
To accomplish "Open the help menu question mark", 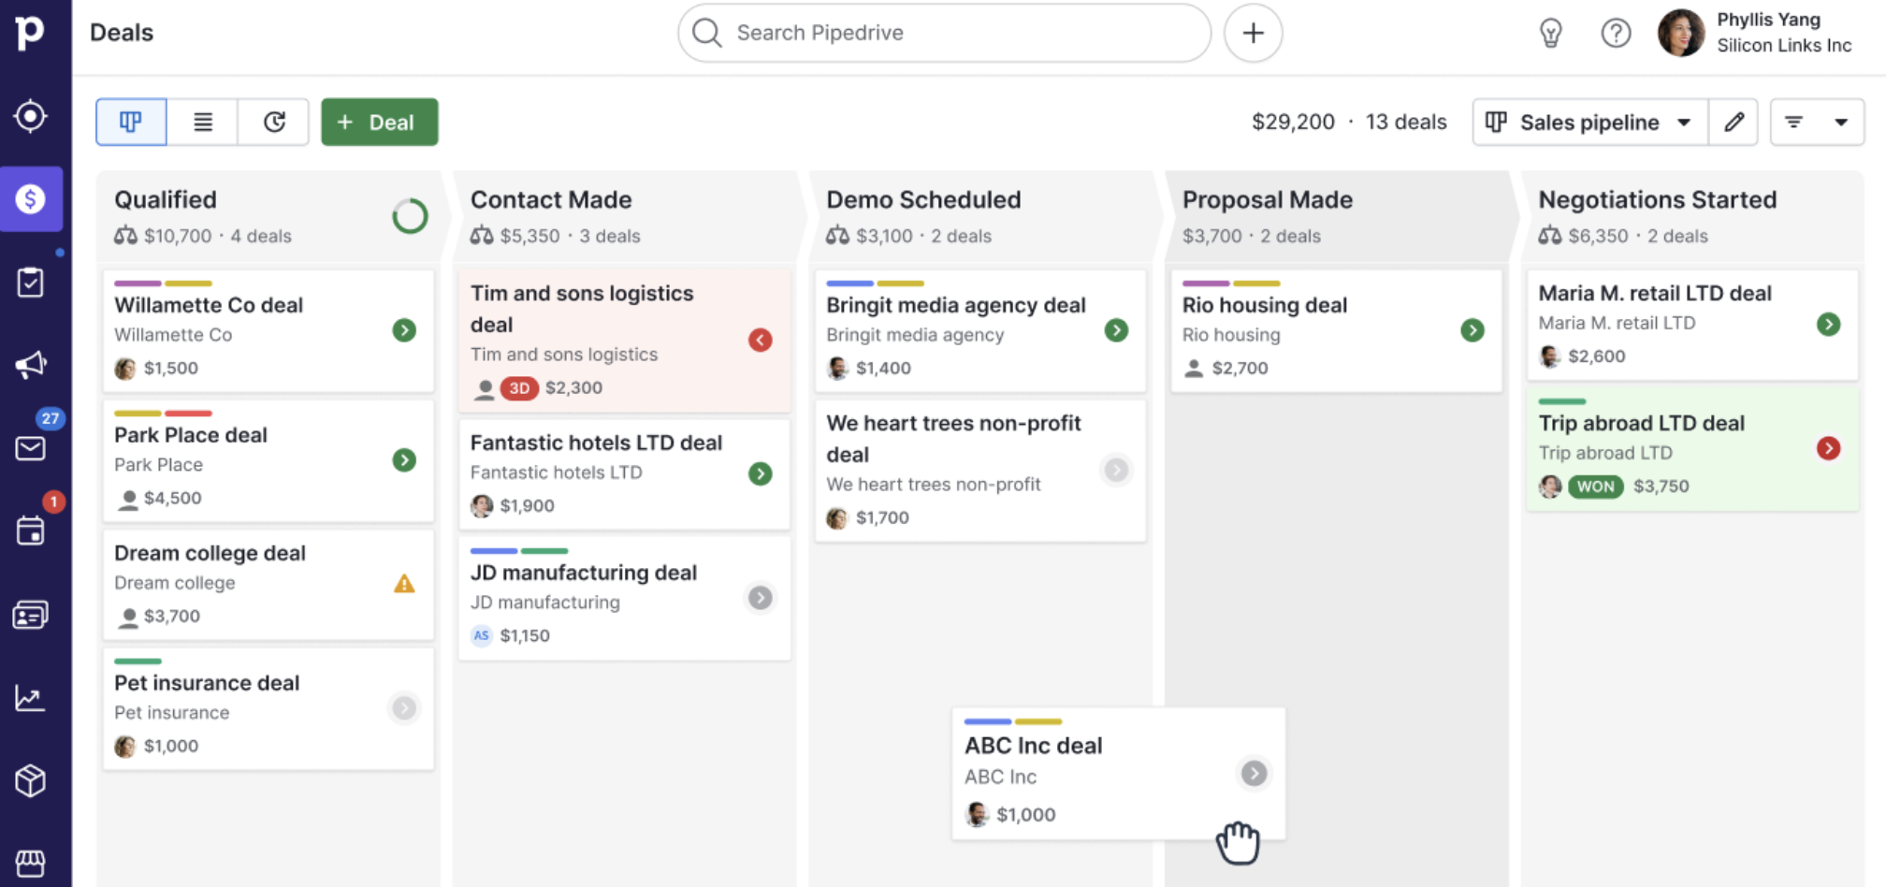I will coord(1615,32).
